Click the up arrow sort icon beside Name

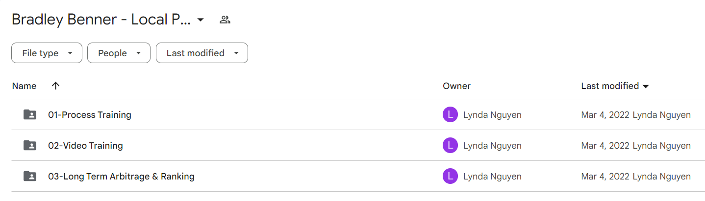coord(55,86)
